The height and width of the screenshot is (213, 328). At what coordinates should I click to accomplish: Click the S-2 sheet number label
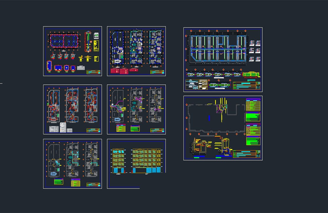(258, 156)
